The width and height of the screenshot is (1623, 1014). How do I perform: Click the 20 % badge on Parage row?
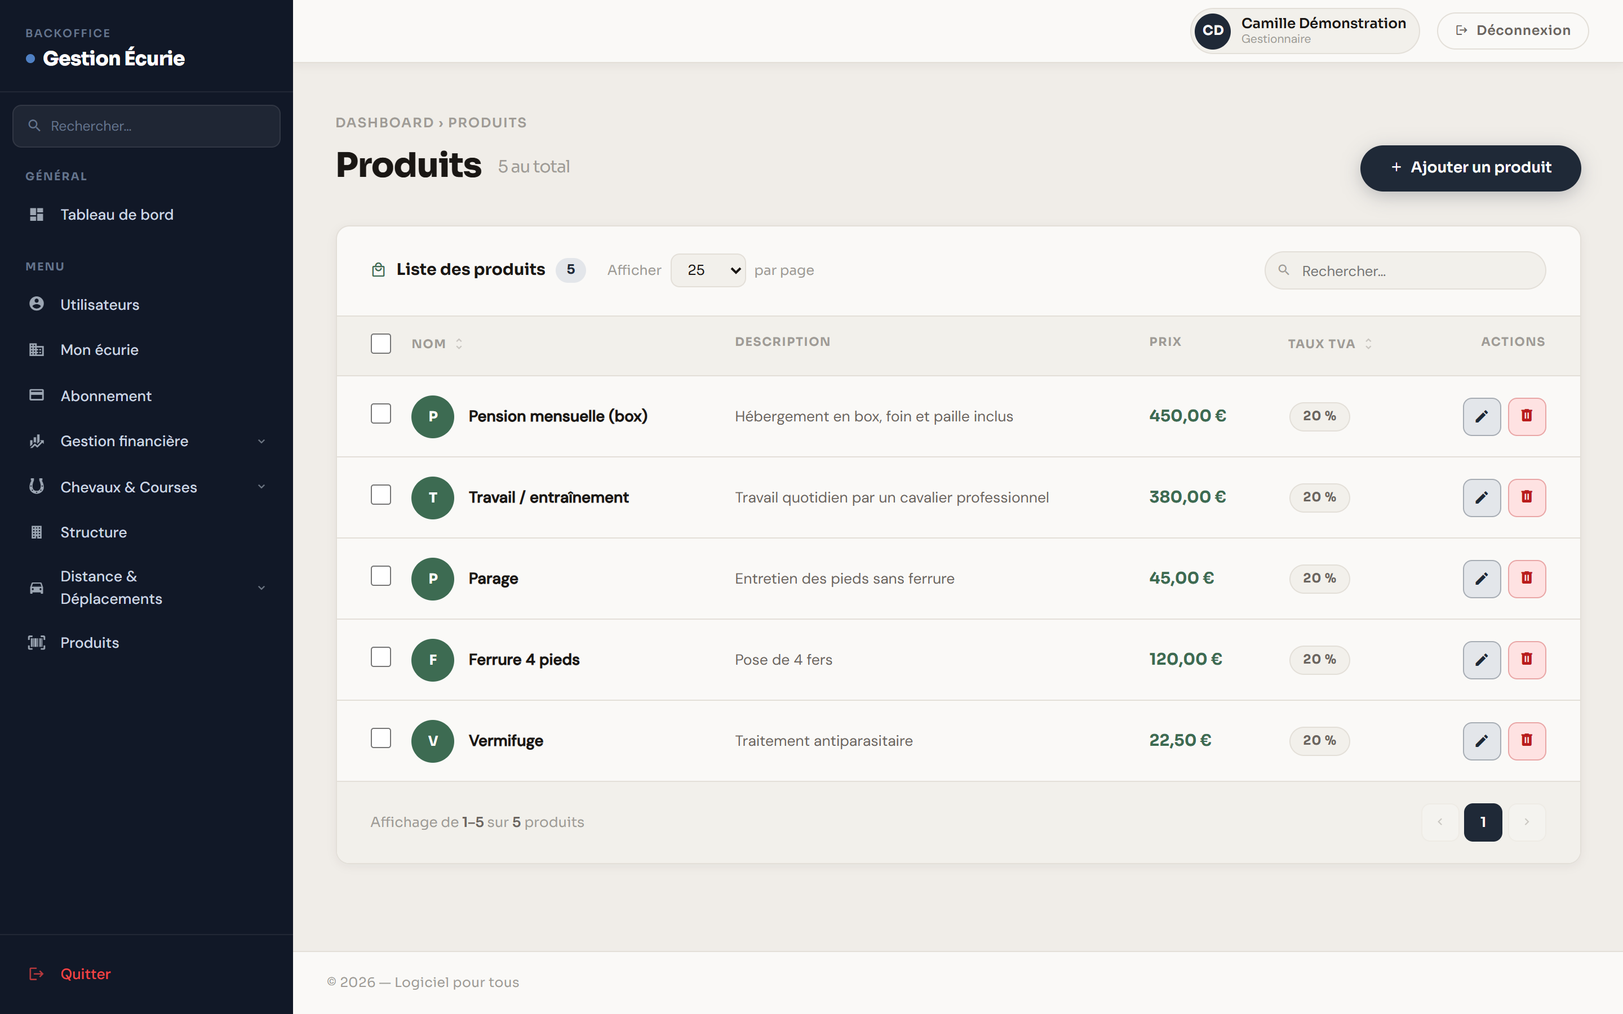(1319, 578)
